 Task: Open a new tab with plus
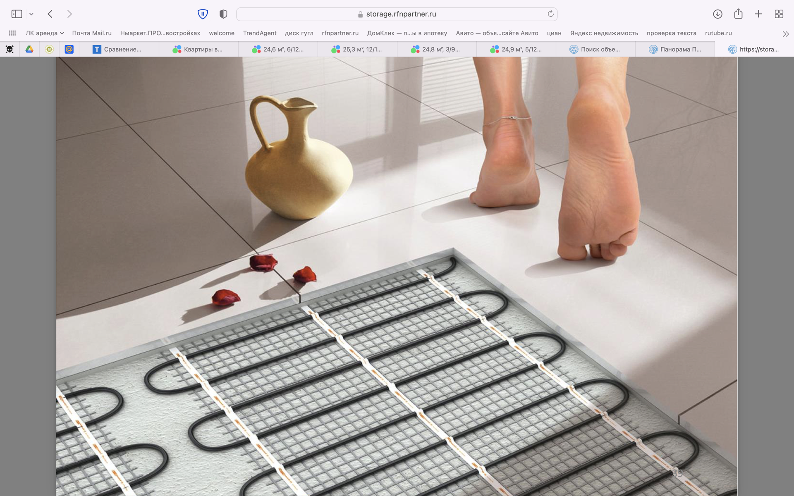[x=758, y=14]
